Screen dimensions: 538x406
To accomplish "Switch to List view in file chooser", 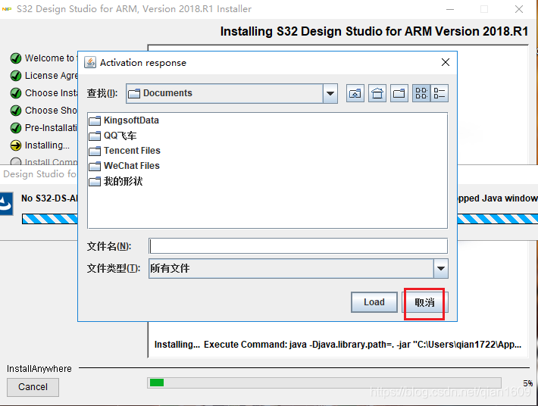I will pos(421,93).
